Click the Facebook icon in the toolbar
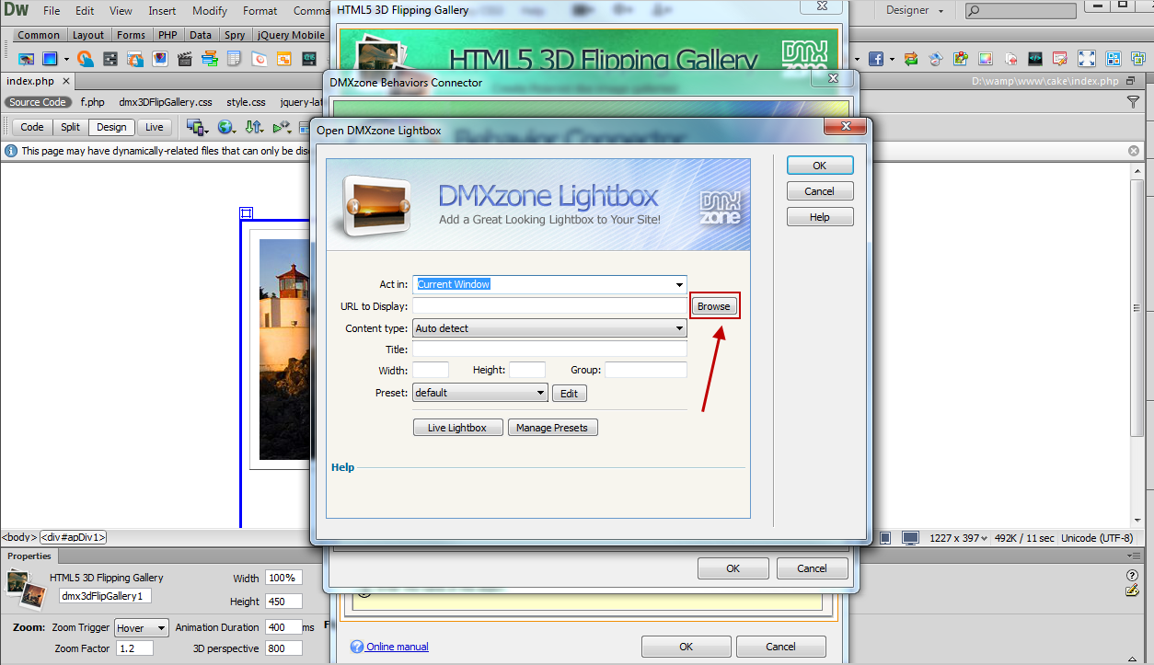The image size is (1154, 665). pyautogui.click(x=875, y=59)
